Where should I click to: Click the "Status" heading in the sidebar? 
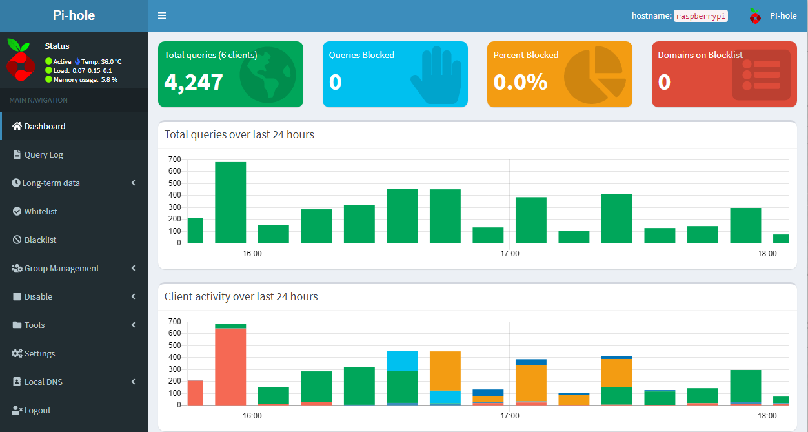point(57,46)
